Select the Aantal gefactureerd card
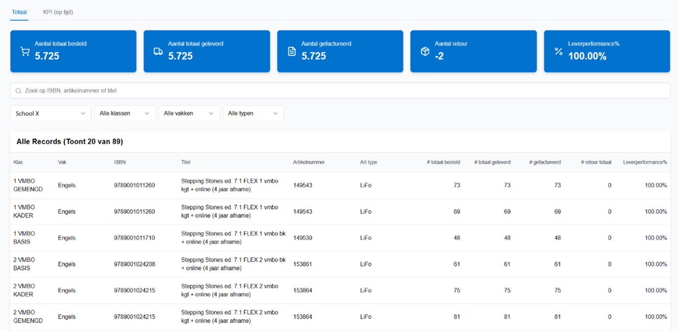The image size is (681, 332). 340,51
